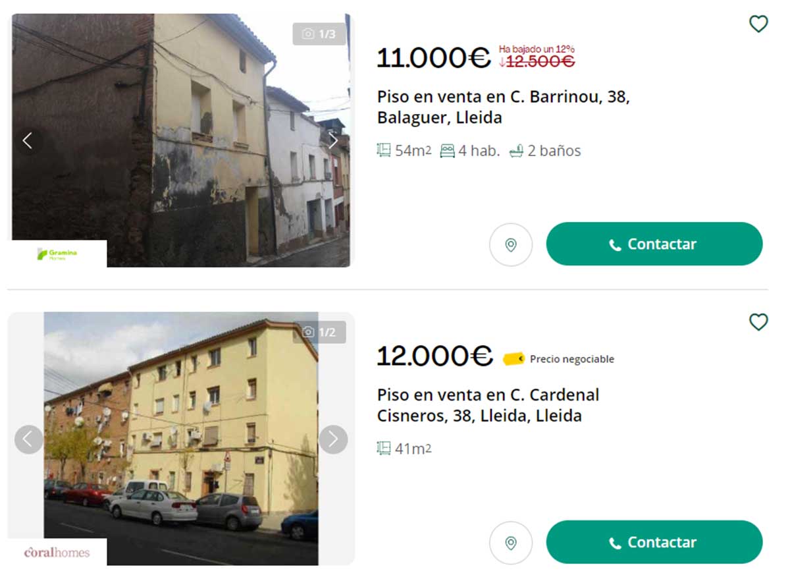
Task: Favorite the Balaguer apartment with the heart icon
Action: click(759, 23)
